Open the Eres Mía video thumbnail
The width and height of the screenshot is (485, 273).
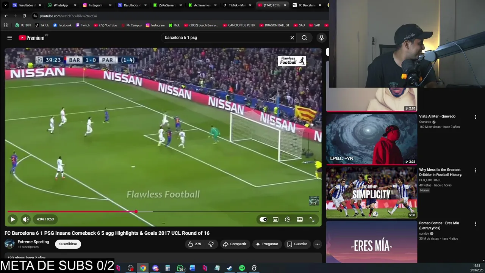tap(371, 242)
